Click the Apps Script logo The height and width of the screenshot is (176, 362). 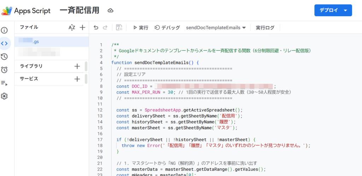click(7, 11)
